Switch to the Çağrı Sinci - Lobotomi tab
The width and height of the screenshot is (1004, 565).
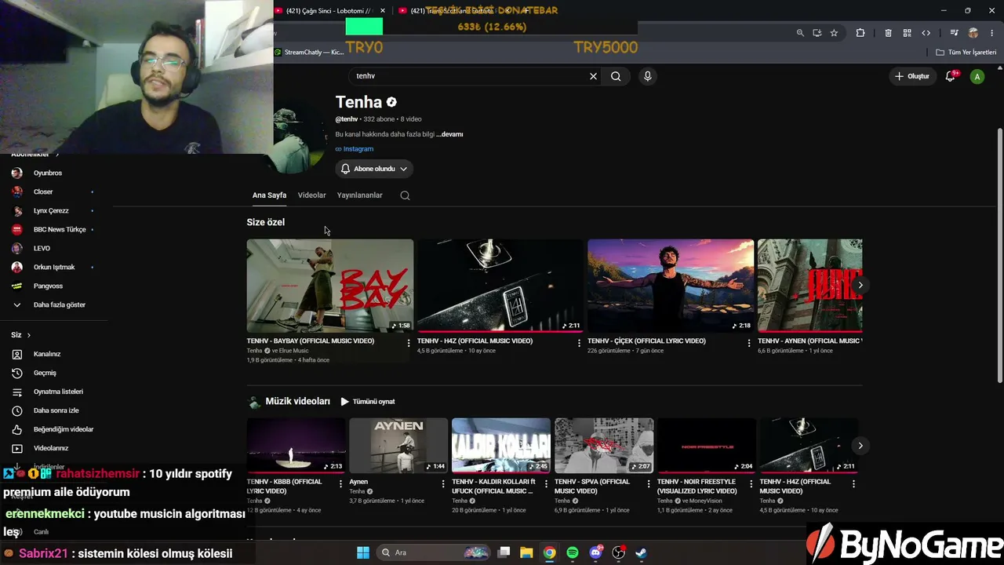(x=329, y=10)
